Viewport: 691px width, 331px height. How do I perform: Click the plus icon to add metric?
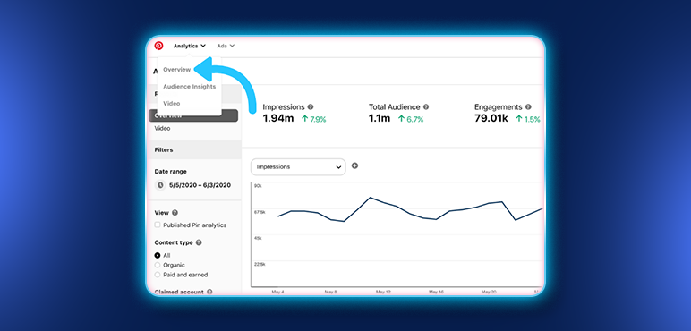(354, 165)
